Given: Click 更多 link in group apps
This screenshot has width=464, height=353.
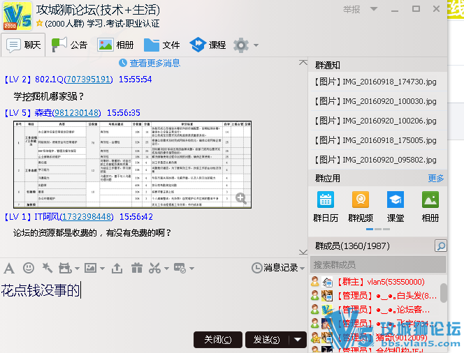Looking at the screenshot, I should (435, 179).
